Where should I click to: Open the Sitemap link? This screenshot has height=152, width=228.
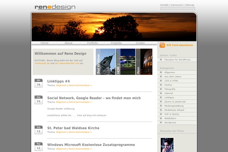(190, 5)
